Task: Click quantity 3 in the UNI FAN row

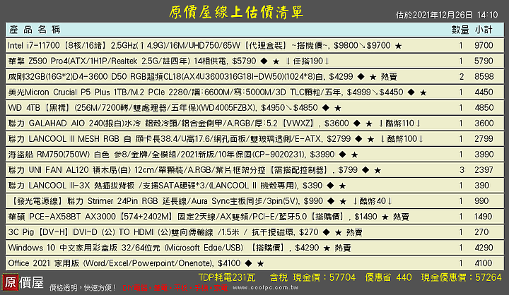Action: click(462, 170)
